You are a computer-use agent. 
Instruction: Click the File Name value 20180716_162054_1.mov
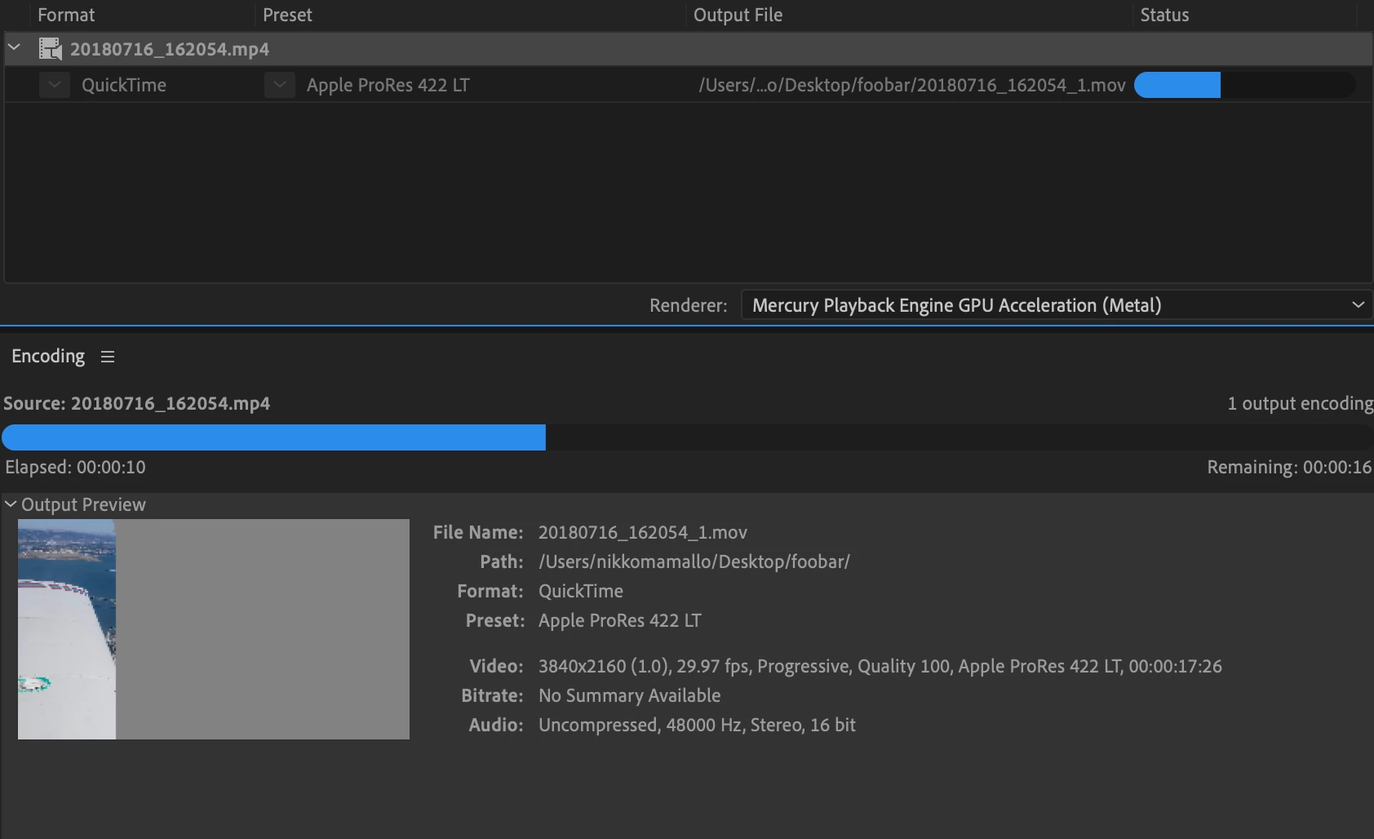[643, 532]
